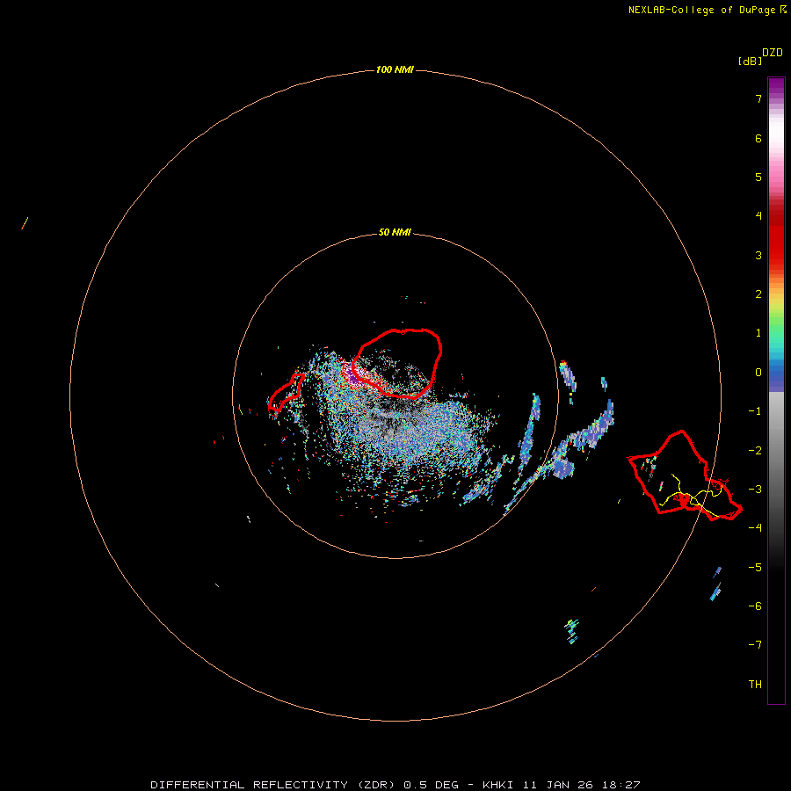Click the purple top of the color bar
Viewport: 791px width, 791px height.
(x=776, y=87)
